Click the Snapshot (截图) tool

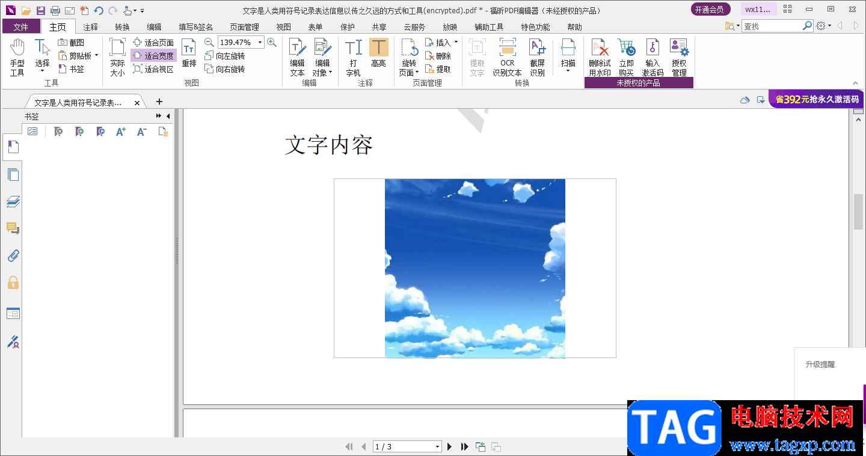point(71,43)
